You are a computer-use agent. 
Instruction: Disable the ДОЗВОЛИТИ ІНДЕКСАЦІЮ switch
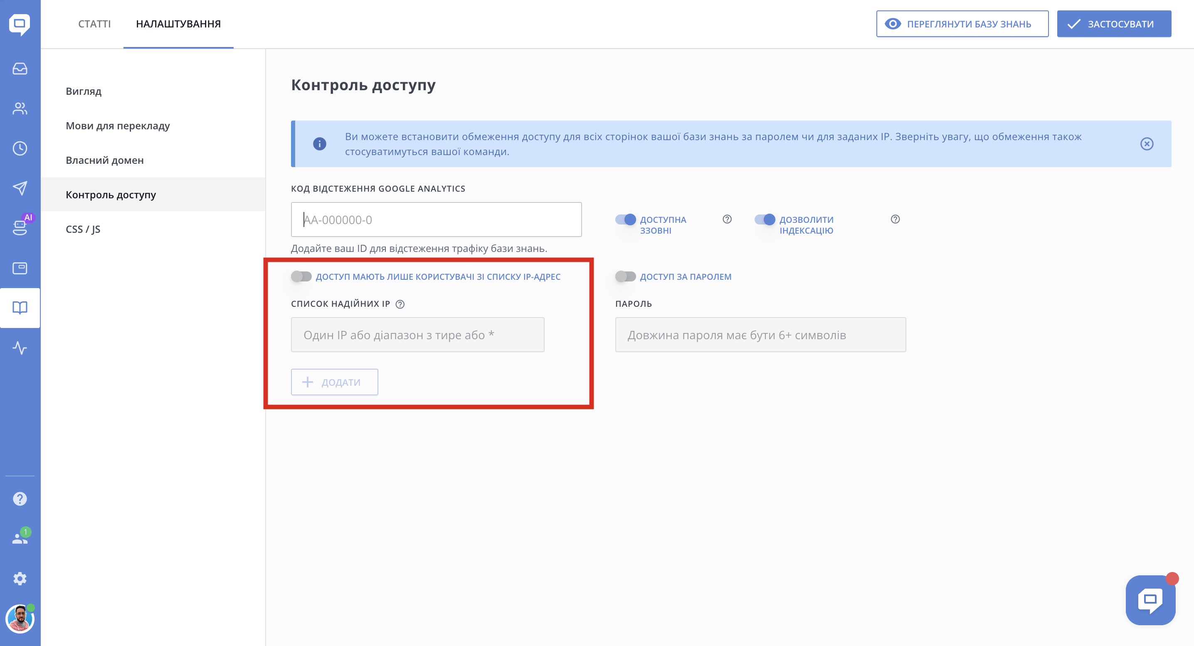(x=764, y=219)
